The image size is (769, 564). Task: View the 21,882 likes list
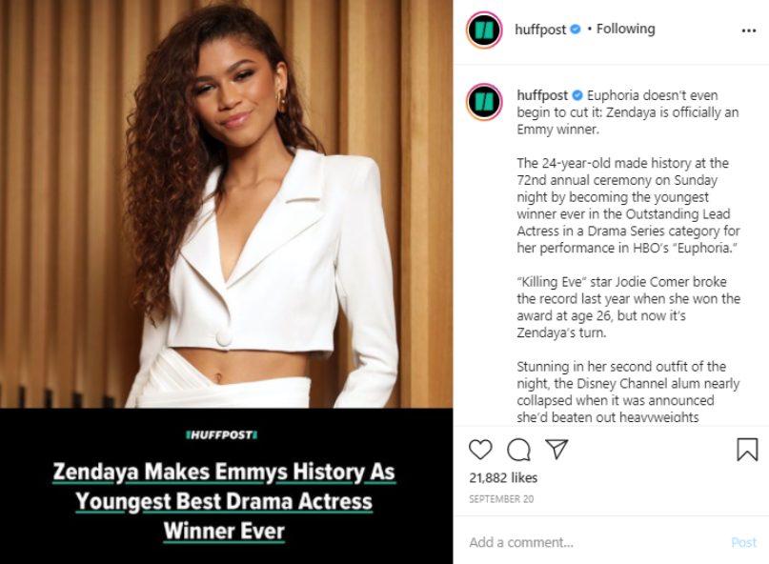pos(503,477)
